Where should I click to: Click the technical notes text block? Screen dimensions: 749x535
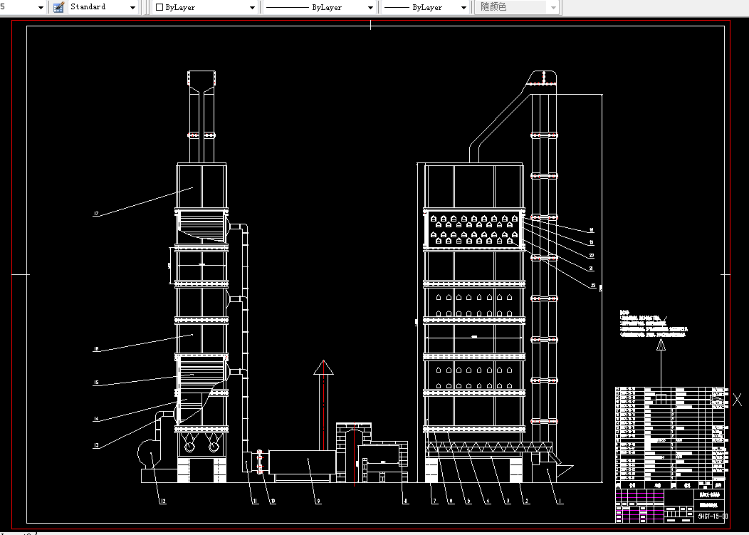654,323
